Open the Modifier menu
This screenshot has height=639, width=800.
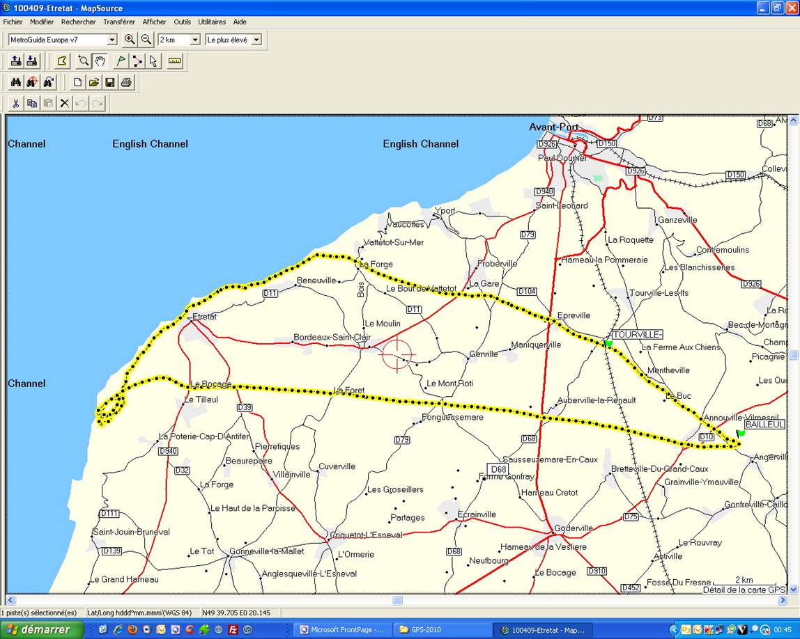(x=42, y=22)
